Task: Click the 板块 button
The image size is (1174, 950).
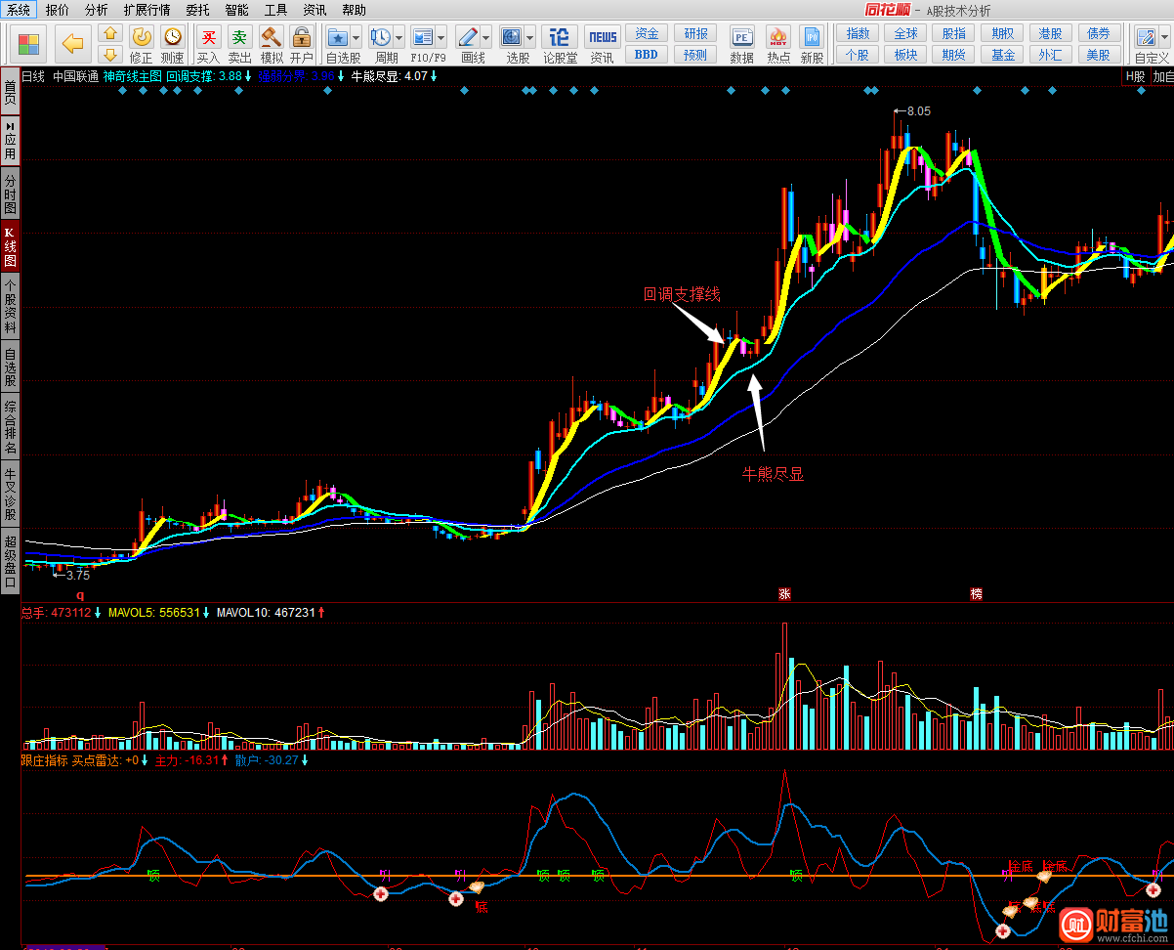Action: 905,55
